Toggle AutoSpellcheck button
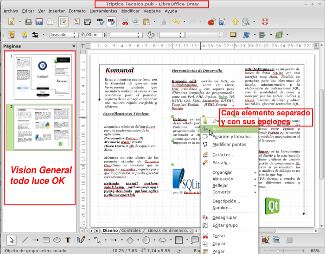 pos(112,21)
